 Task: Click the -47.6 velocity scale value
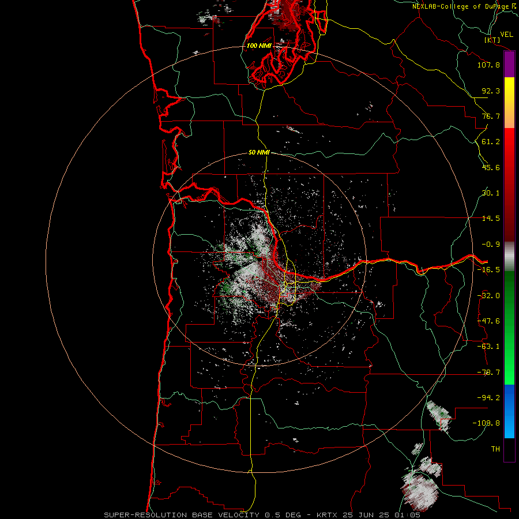[x=488, y=321]
